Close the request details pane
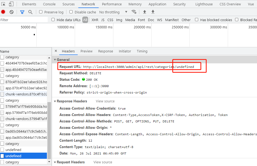The height and width of the screenshot is (166, 257). tap(56, 51)
